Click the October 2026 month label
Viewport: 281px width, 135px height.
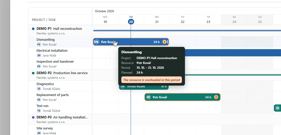pos(104,11)
